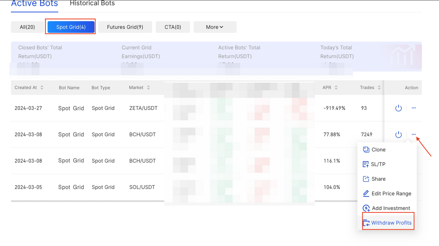Click the SL/TP icon in the menu
Image resolution: width=439 pixels, height=246 pixels.
[366, 164]
